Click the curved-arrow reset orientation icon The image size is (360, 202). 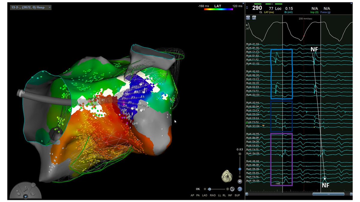(x=240, y=189)
